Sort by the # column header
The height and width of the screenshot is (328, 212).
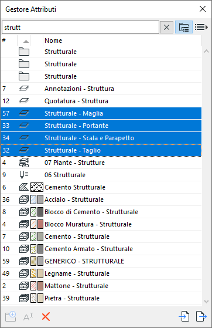coord(9,40)
